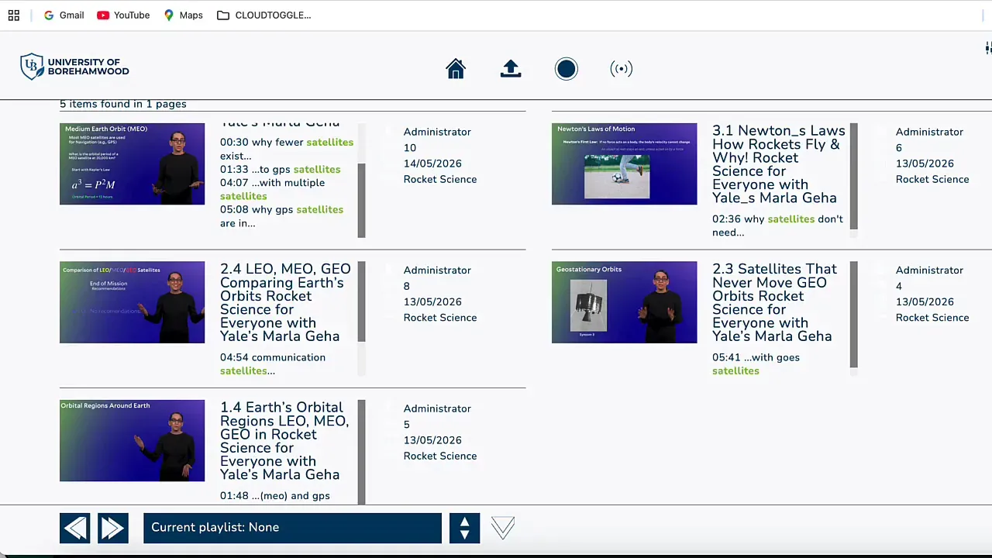
Task: Go to the portal Home page icon
Action: pyautogui.click(x=456, y=69)
